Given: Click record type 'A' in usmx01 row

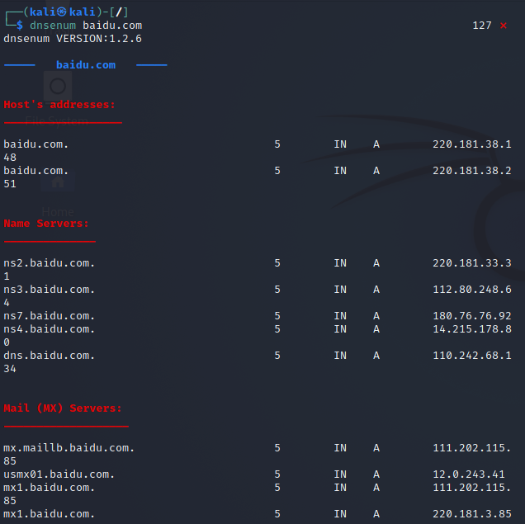Looking at the screenshot, I should click(376, 474).
